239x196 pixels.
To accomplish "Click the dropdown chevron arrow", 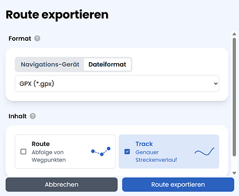I will pos(216,84).
